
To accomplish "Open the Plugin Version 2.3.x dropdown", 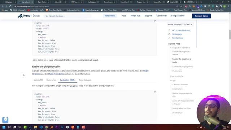I will [x=180, y=24].
